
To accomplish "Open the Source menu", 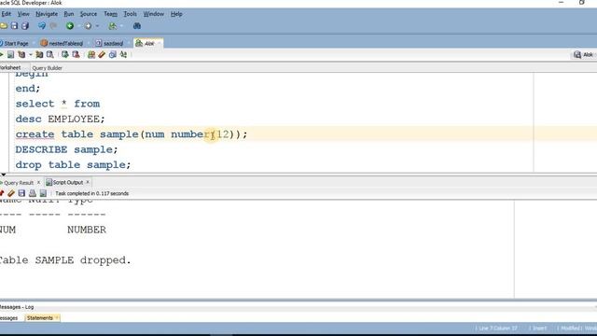I will (x=89, y=14).
